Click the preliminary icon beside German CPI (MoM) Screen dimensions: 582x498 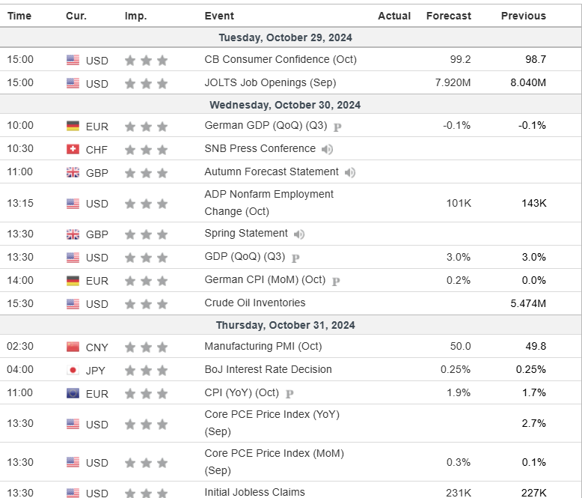(x=336, y=281)
